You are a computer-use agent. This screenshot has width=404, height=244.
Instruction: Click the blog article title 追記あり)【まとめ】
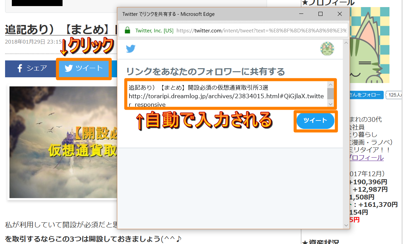[x=61, y=29]
